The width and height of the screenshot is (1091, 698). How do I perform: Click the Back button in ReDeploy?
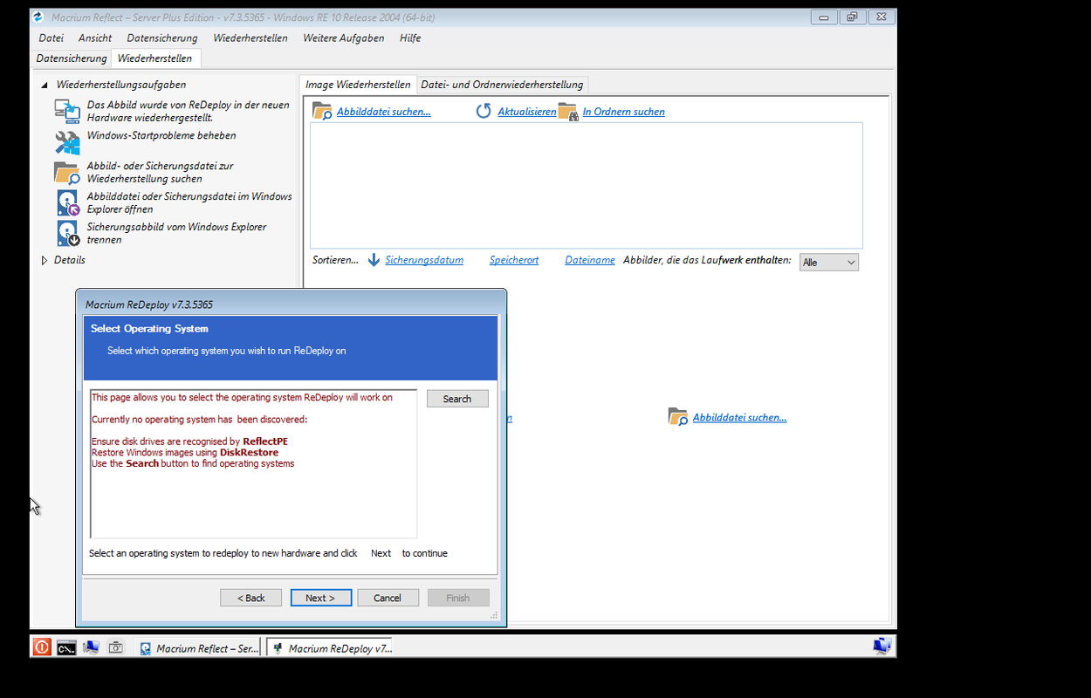pos(251,598)
